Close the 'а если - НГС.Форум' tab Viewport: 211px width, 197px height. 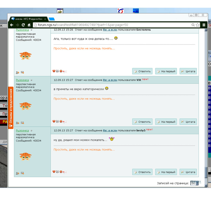[45, 19]
